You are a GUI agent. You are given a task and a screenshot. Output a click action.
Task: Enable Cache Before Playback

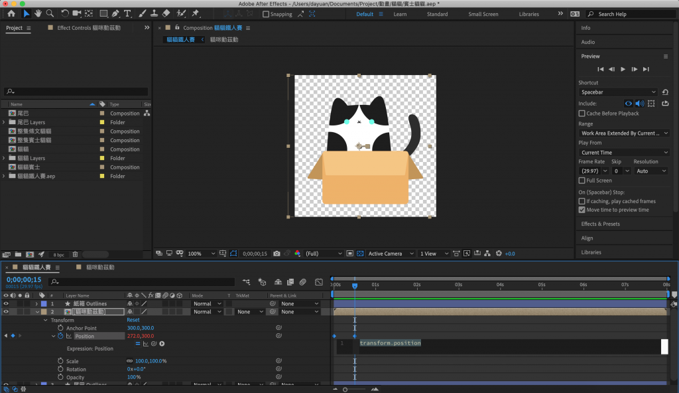pos(582,114)
